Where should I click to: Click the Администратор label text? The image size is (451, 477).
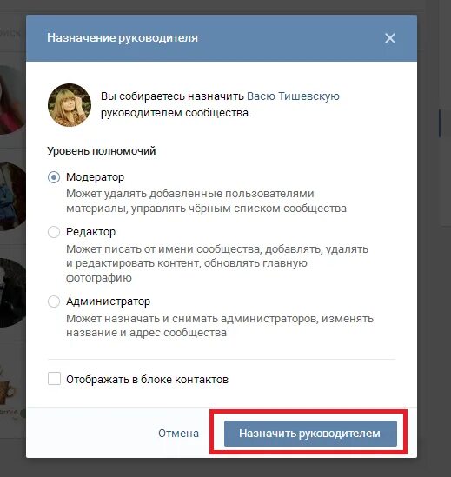(x=109, y=301)
